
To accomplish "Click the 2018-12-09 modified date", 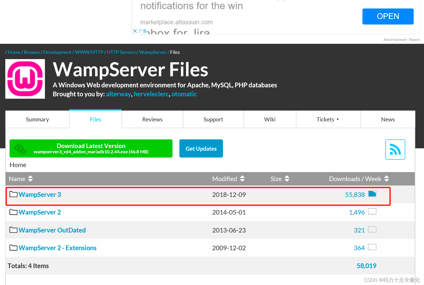I will pyautogui.click(x=229, y=194).
